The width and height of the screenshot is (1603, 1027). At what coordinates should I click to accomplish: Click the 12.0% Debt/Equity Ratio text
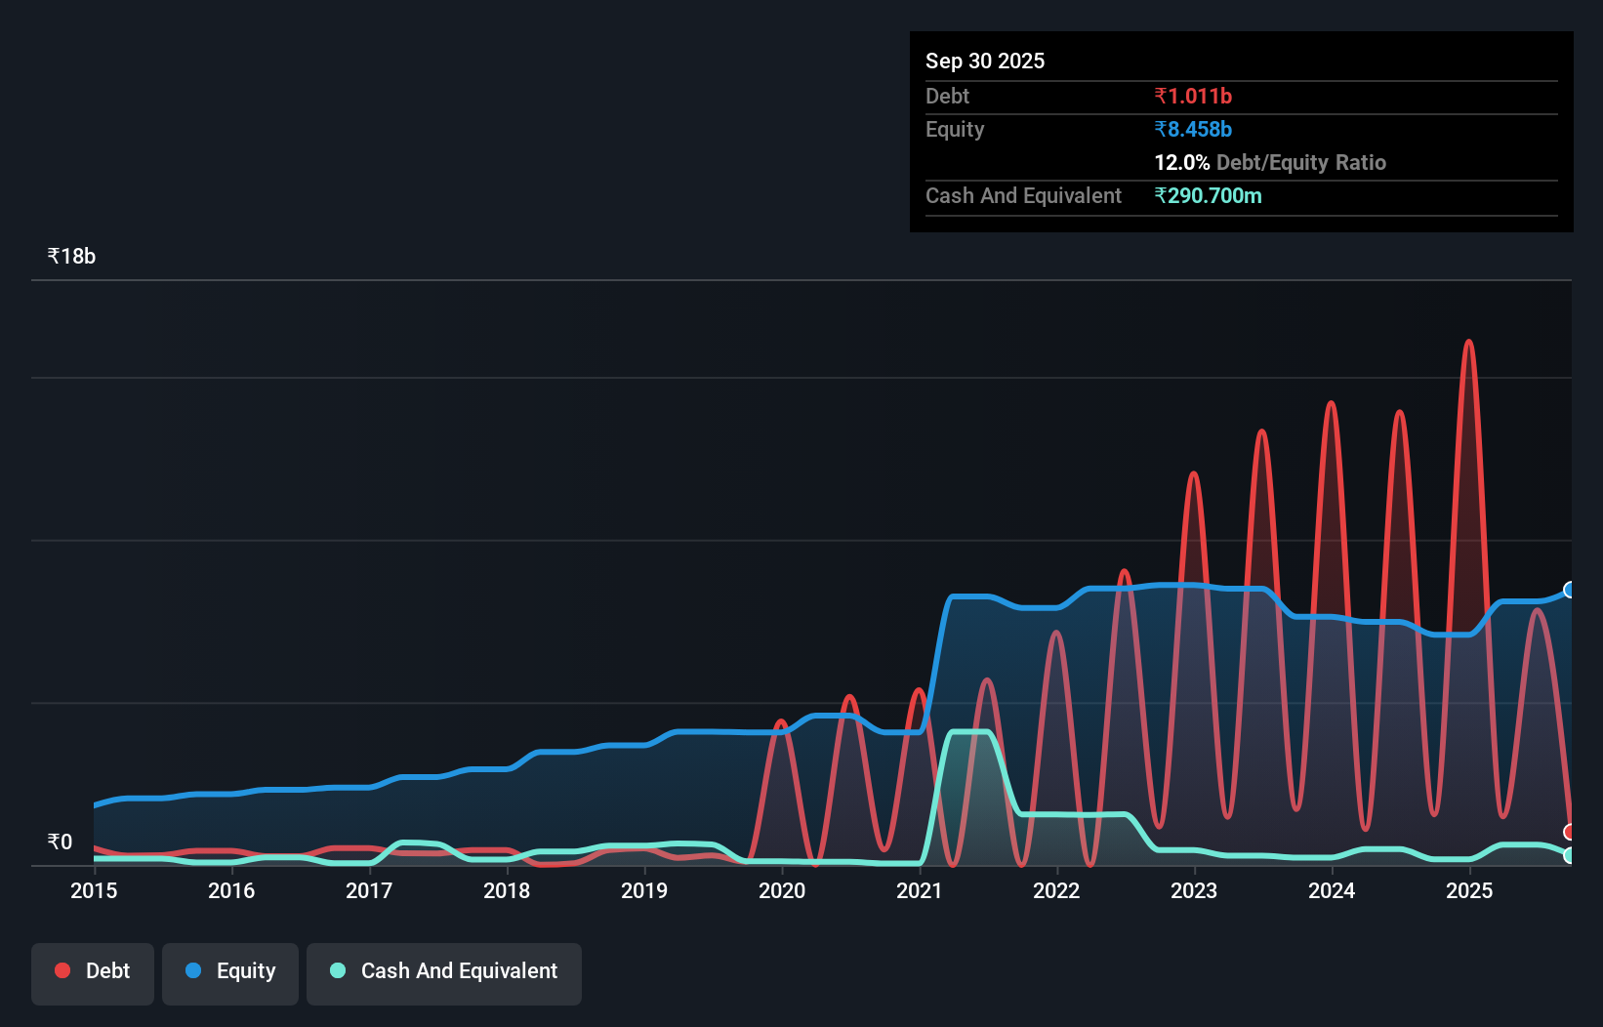click(1269, 162)
